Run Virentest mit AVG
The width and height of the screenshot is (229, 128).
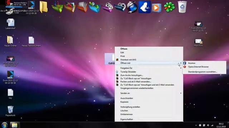(x=149, y=59)
